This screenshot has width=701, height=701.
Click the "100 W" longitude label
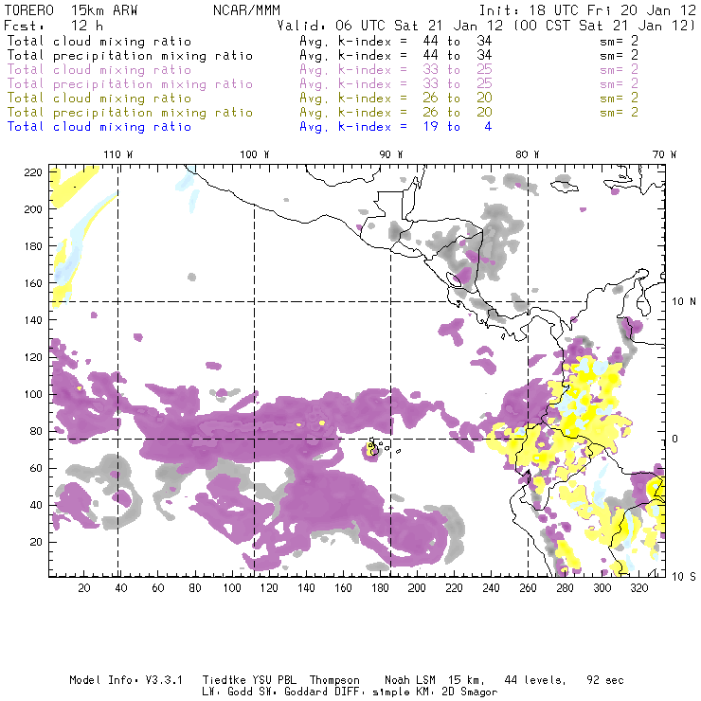tap(255, 154)
